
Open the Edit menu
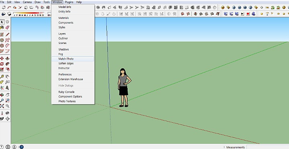[9, 2]
